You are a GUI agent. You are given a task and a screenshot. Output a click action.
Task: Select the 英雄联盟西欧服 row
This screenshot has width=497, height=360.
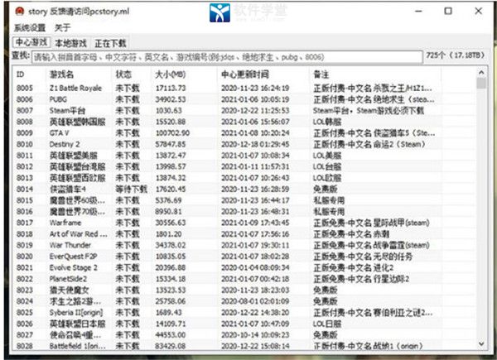(244, 178)
